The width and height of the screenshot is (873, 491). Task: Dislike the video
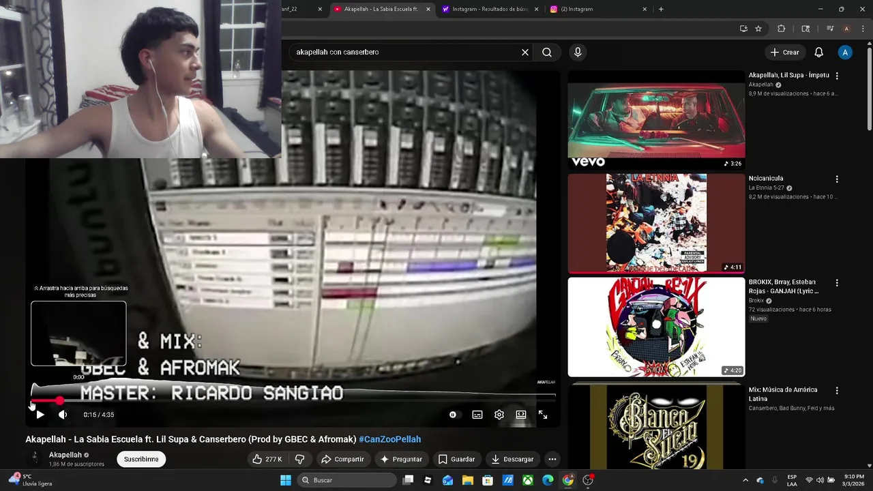coord(299,459)
